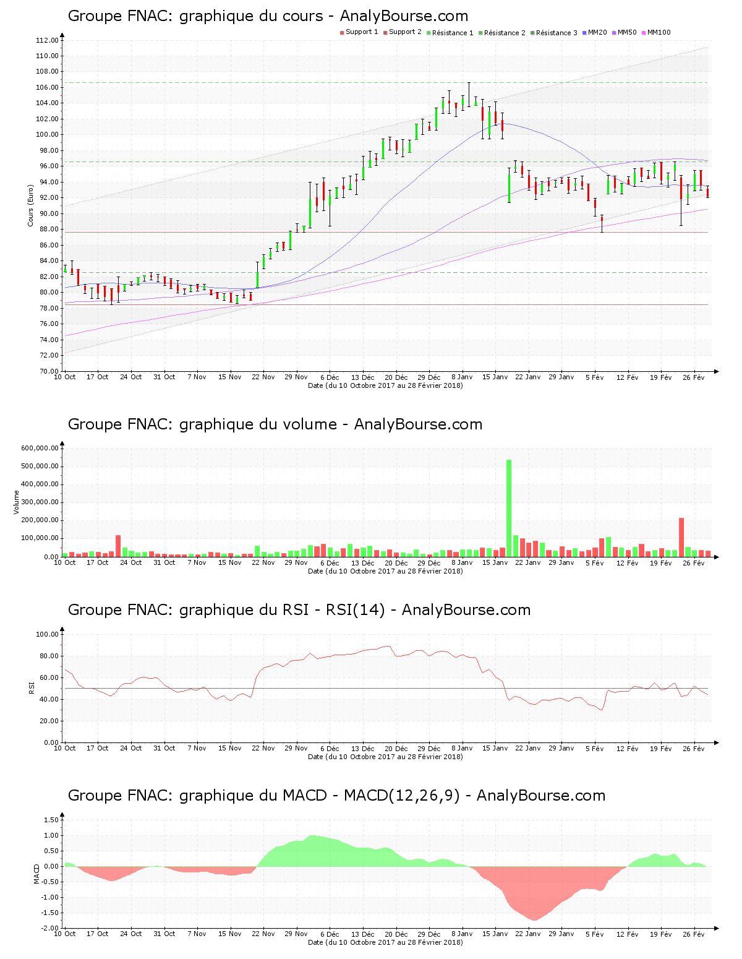The width and height of the screenshot is (742, 959).
Task: Click the tall red volume bar near 26 Fév
Action: [x=681, y=537]
